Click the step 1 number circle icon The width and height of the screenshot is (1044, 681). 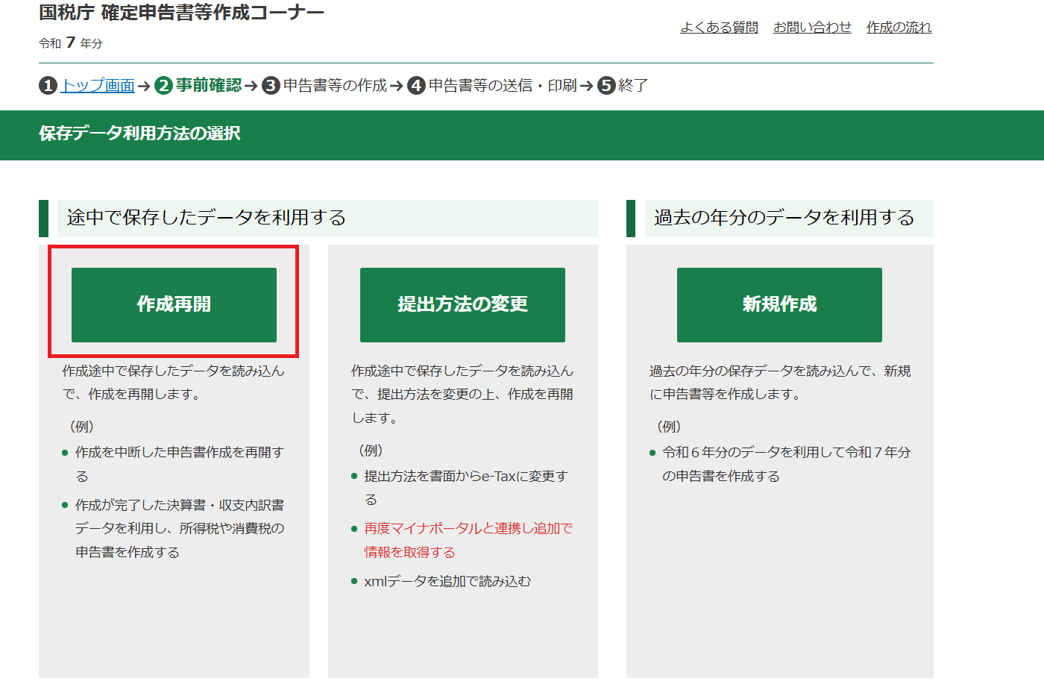48,86
